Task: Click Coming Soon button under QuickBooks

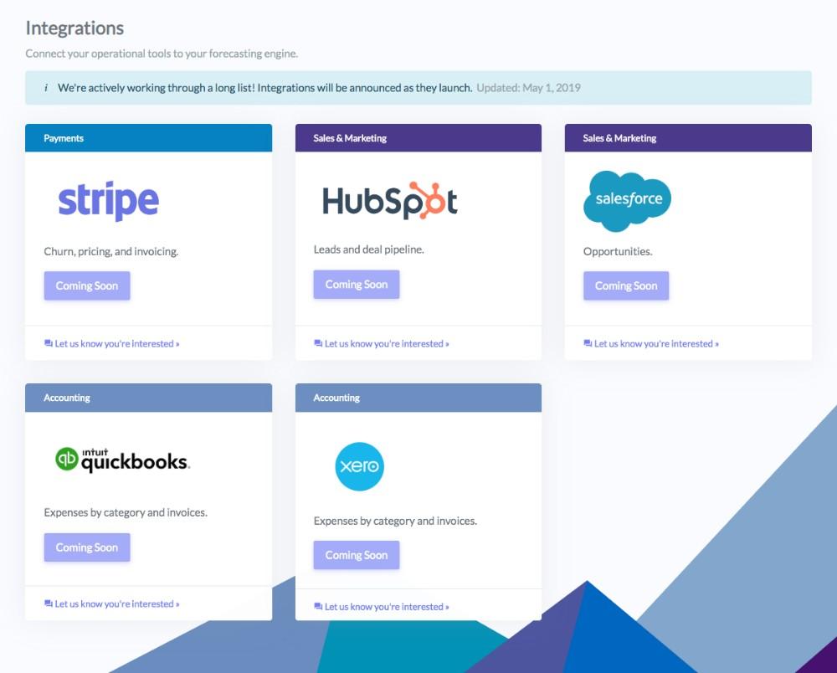Action: [87, 547]
